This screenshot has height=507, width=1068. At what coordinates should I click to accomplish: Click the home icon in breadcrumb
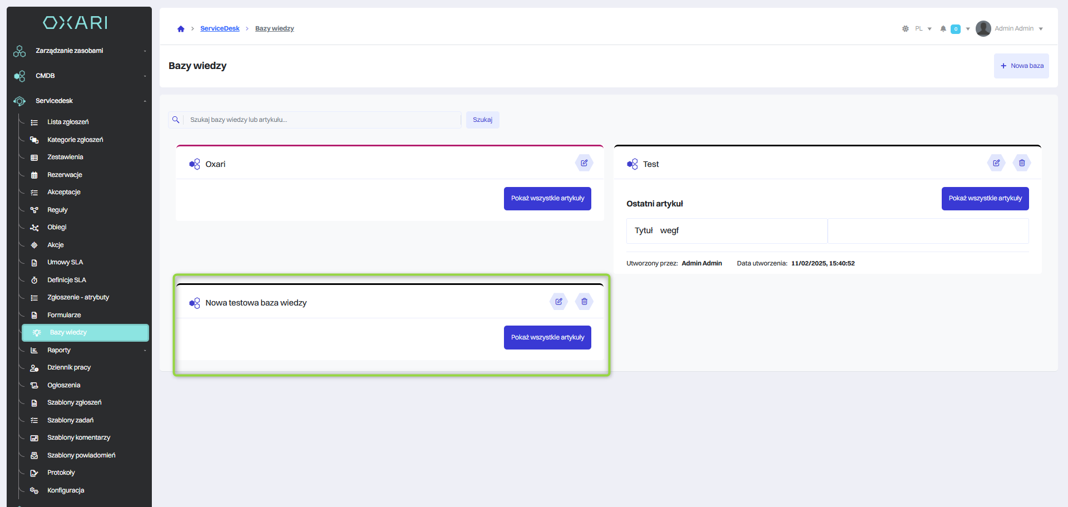[181, 29]
